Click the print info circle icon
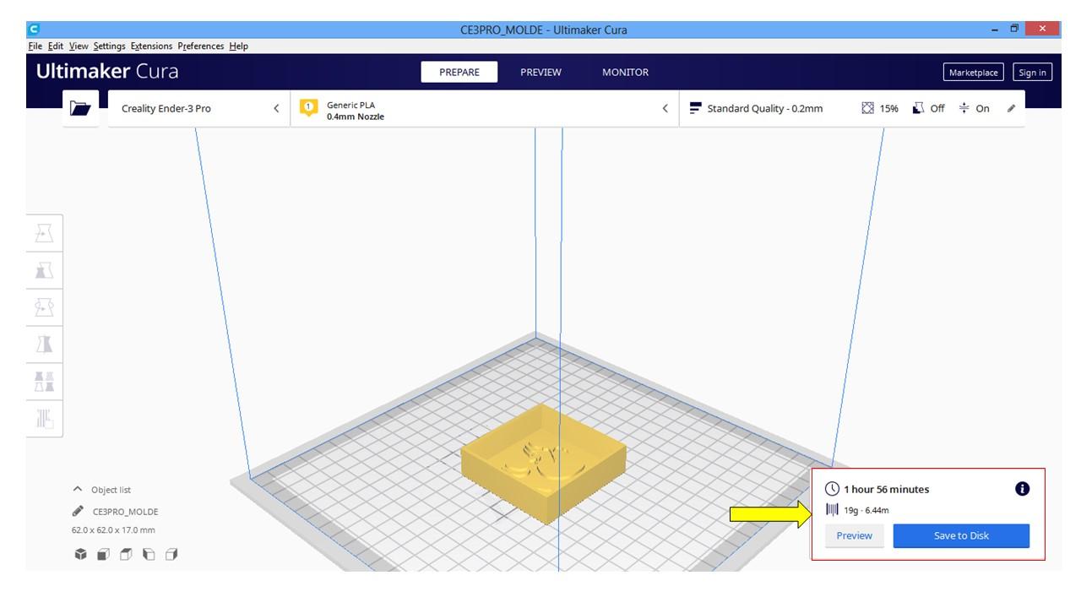 [1022, 489]
